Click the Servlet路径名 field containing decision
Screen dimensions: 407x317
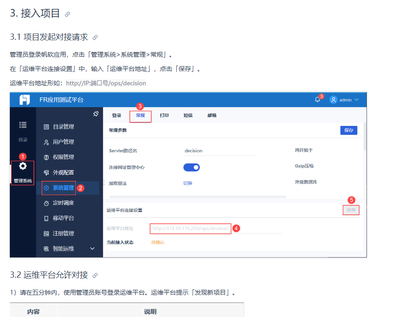coord(220,151)
